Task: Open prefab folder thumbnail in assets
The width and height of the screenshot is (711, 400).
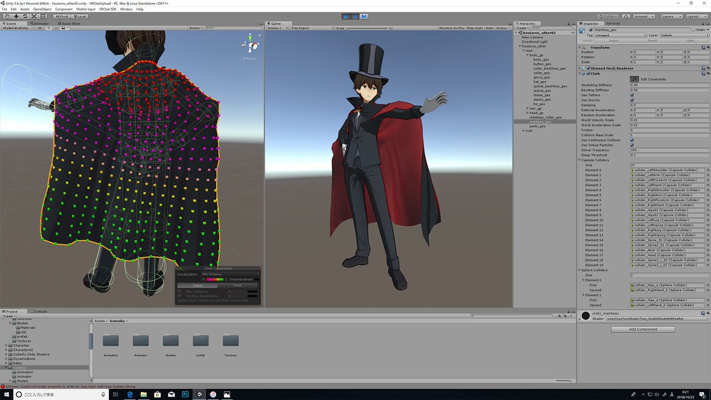Action: point(201,340)
